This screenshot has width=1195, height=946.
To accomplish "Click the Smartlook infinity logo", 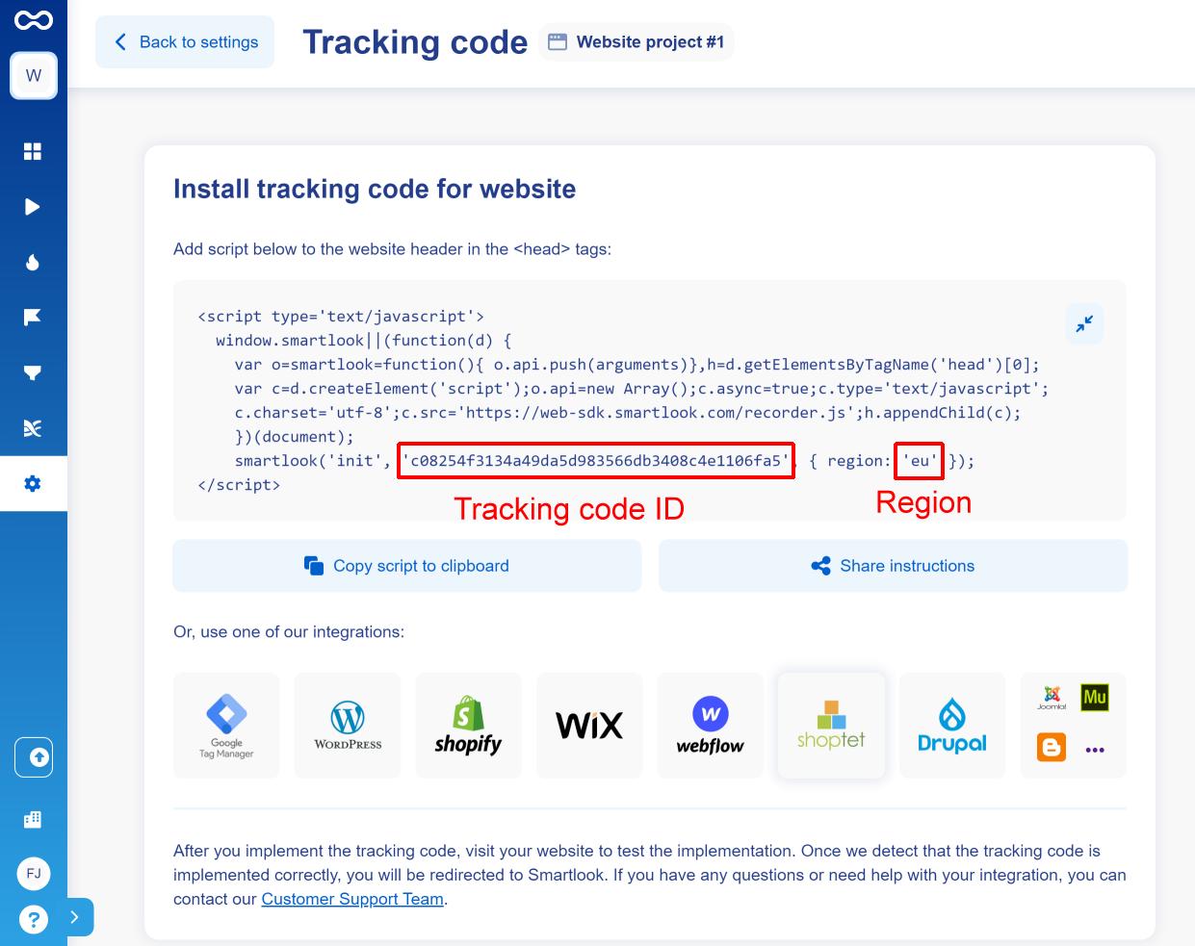I will click(x=34, y=19).
